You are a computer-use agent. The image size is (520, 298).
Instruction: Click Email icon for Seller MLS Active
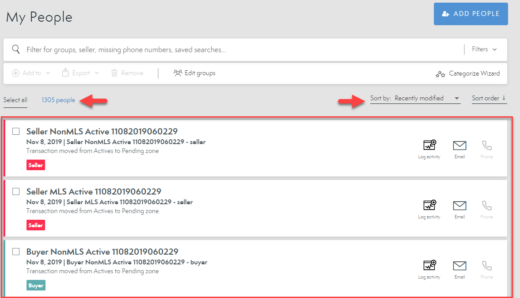[x=459, y=206]
